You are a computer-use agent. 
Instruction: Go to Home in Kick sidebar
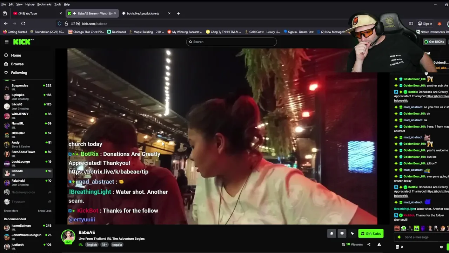[16, 56]
